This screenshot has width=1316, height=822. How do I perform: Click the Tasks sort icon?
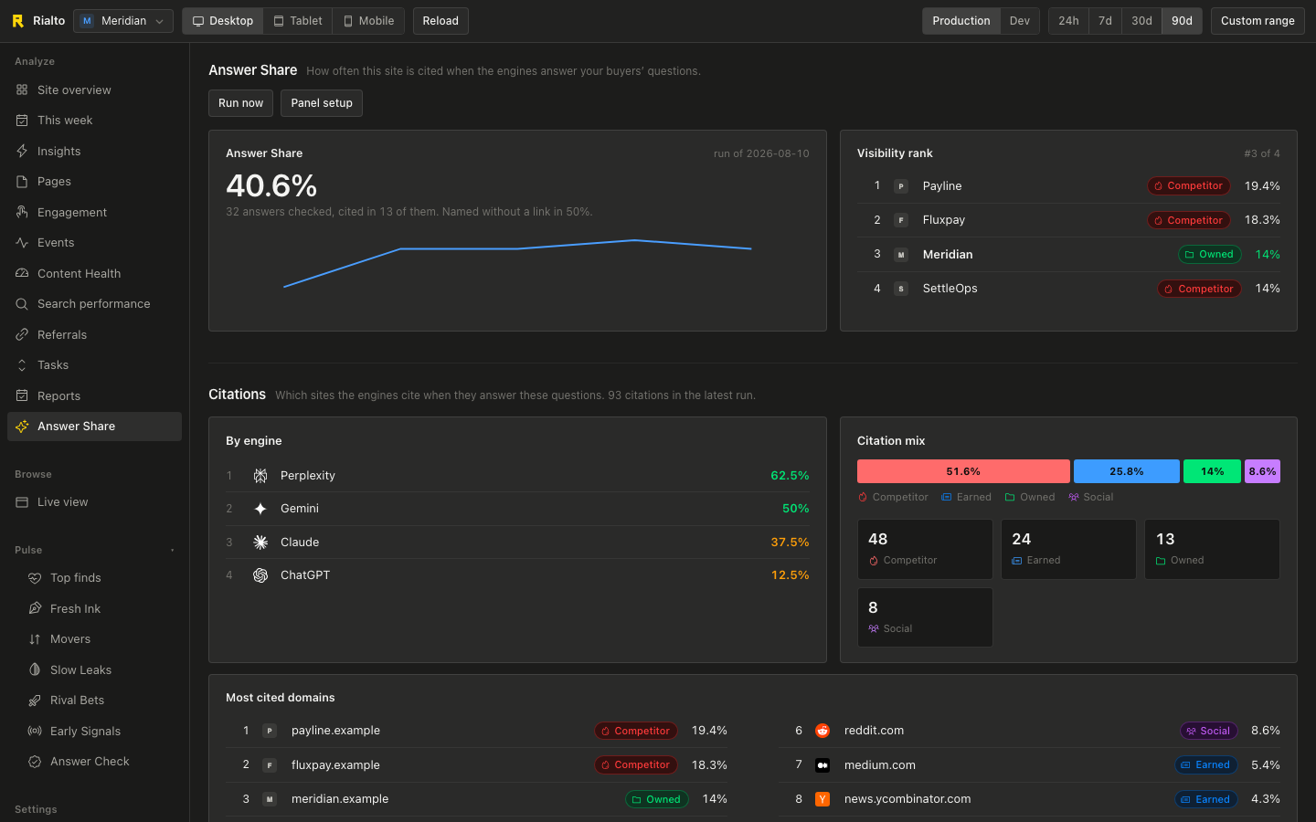22,365
